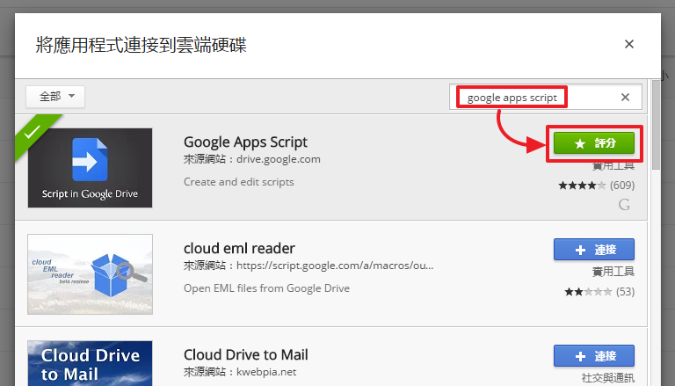Click the cloud eml reader title
This screenshot has width=675, height=386.
[x=239, y=248]
